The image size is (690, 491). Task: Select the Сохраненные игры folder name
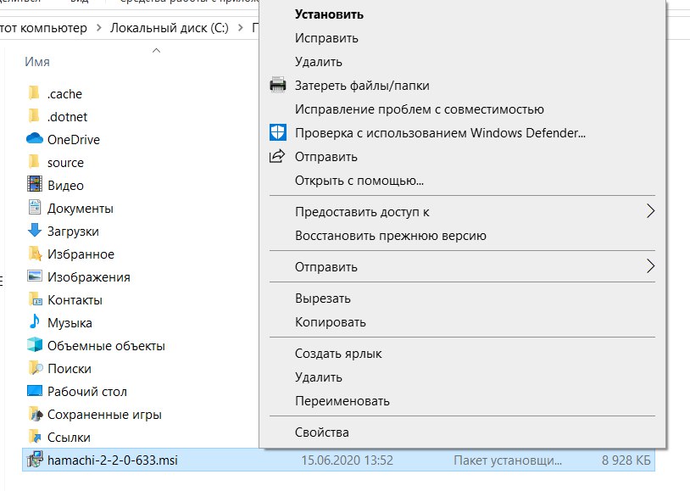pos(104,415)
